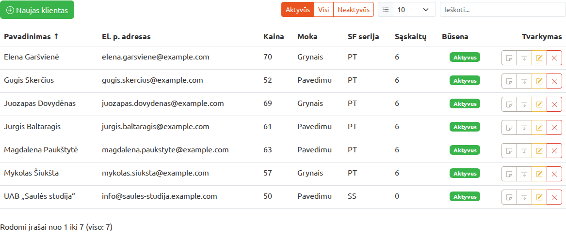Open the note icon for Magdalena Paukštytė
566x236 pixels.
pos(509,151)
